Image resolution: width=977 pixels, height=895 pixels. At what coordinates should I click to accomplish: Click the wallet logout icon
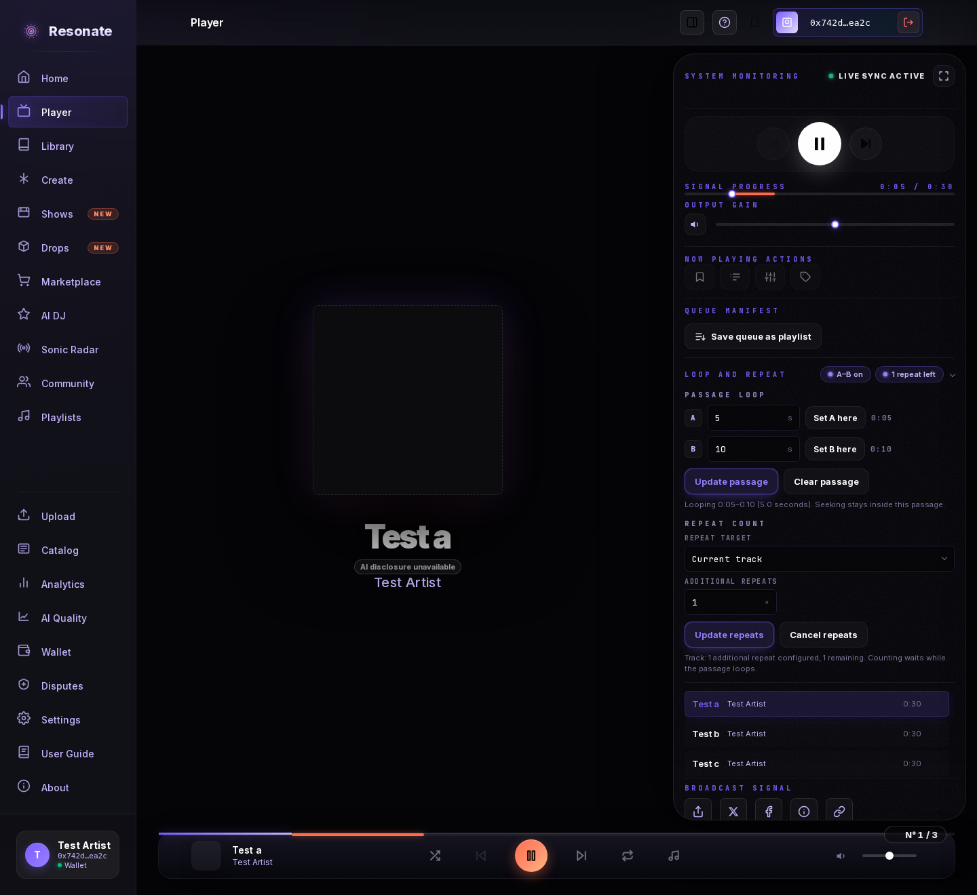click(908, 22)
